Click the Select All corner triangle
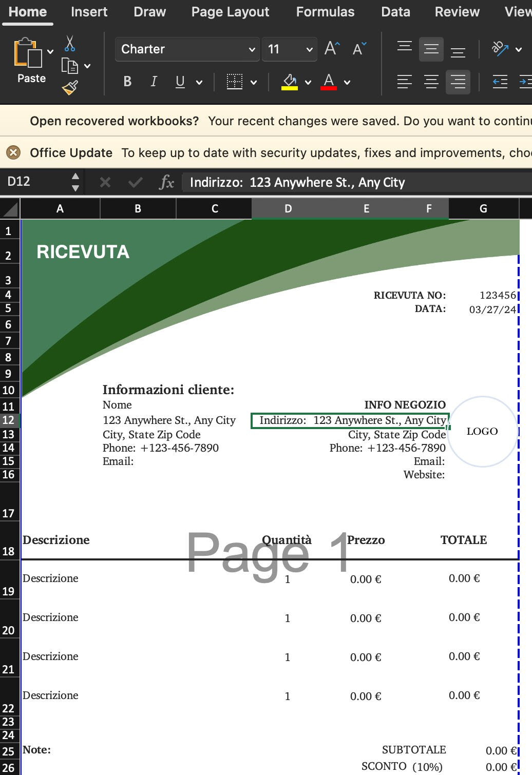532x775 pixels. [10, 208]
